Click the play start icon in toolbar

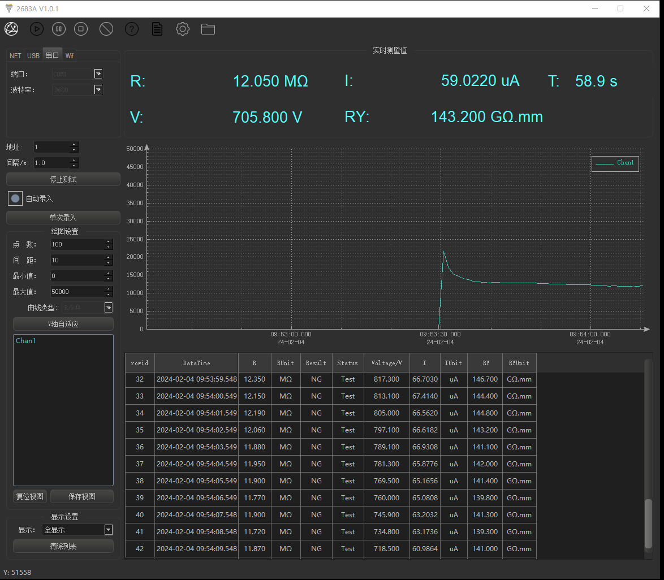click(x=36, y=29)
